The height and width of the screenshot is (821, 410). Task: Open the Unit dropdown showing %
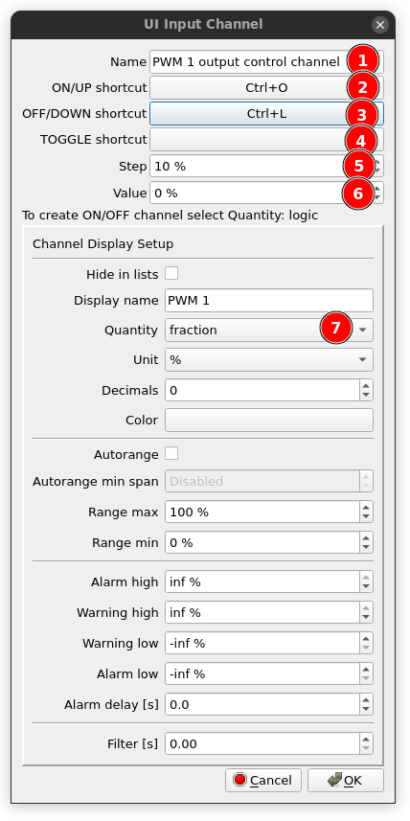[x=269, y=359]
